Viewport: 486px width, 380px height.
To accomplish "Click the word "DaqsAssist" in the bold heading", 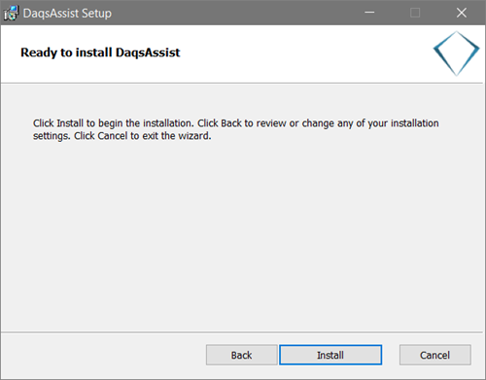I will (148, 52).
